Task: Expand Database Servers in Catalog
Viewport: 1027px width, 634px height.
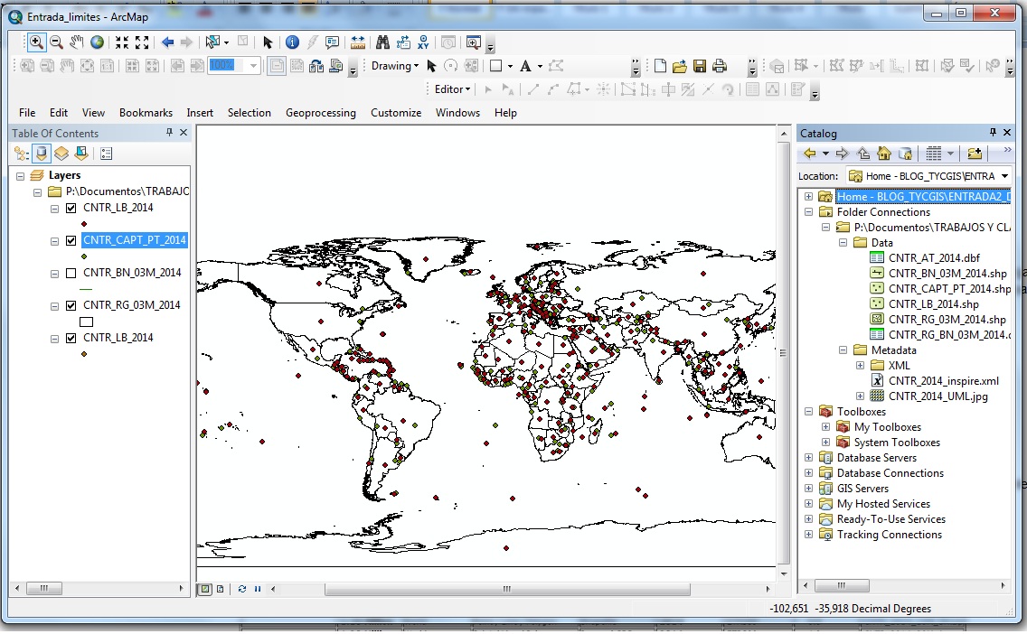Action: pos(808,458)
